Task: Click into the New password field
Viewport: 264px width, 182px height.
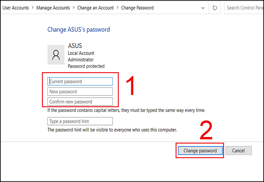Action: pyautogui.click(x=80, y=92)
